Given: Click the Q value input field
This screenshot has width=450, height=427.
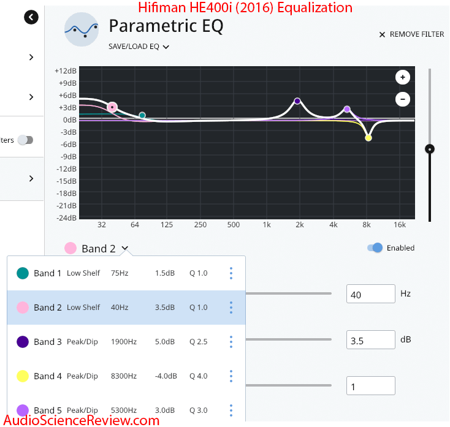Looking at the screenshot, I should tap(371, 386).
